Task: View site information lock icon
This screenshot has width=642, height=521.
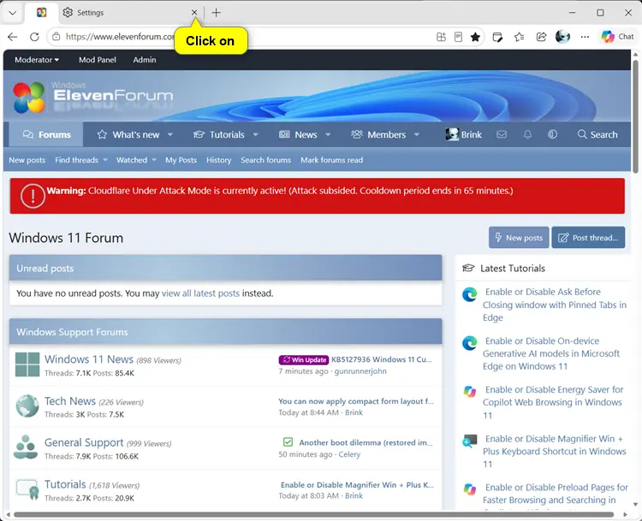Action: 56,37
